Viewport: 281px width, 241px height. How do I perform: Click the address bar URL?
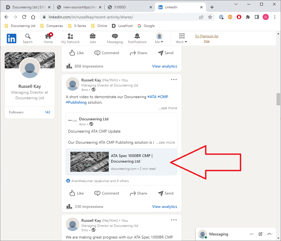click(91, 17)
